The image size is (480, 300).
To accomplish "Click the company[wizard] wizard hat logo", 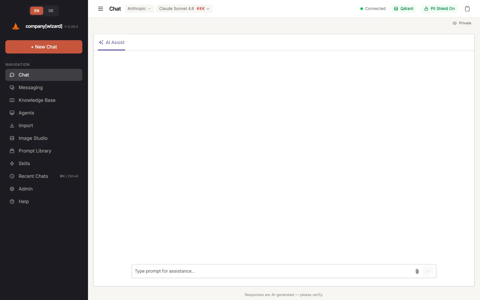I will click(16, 26).
